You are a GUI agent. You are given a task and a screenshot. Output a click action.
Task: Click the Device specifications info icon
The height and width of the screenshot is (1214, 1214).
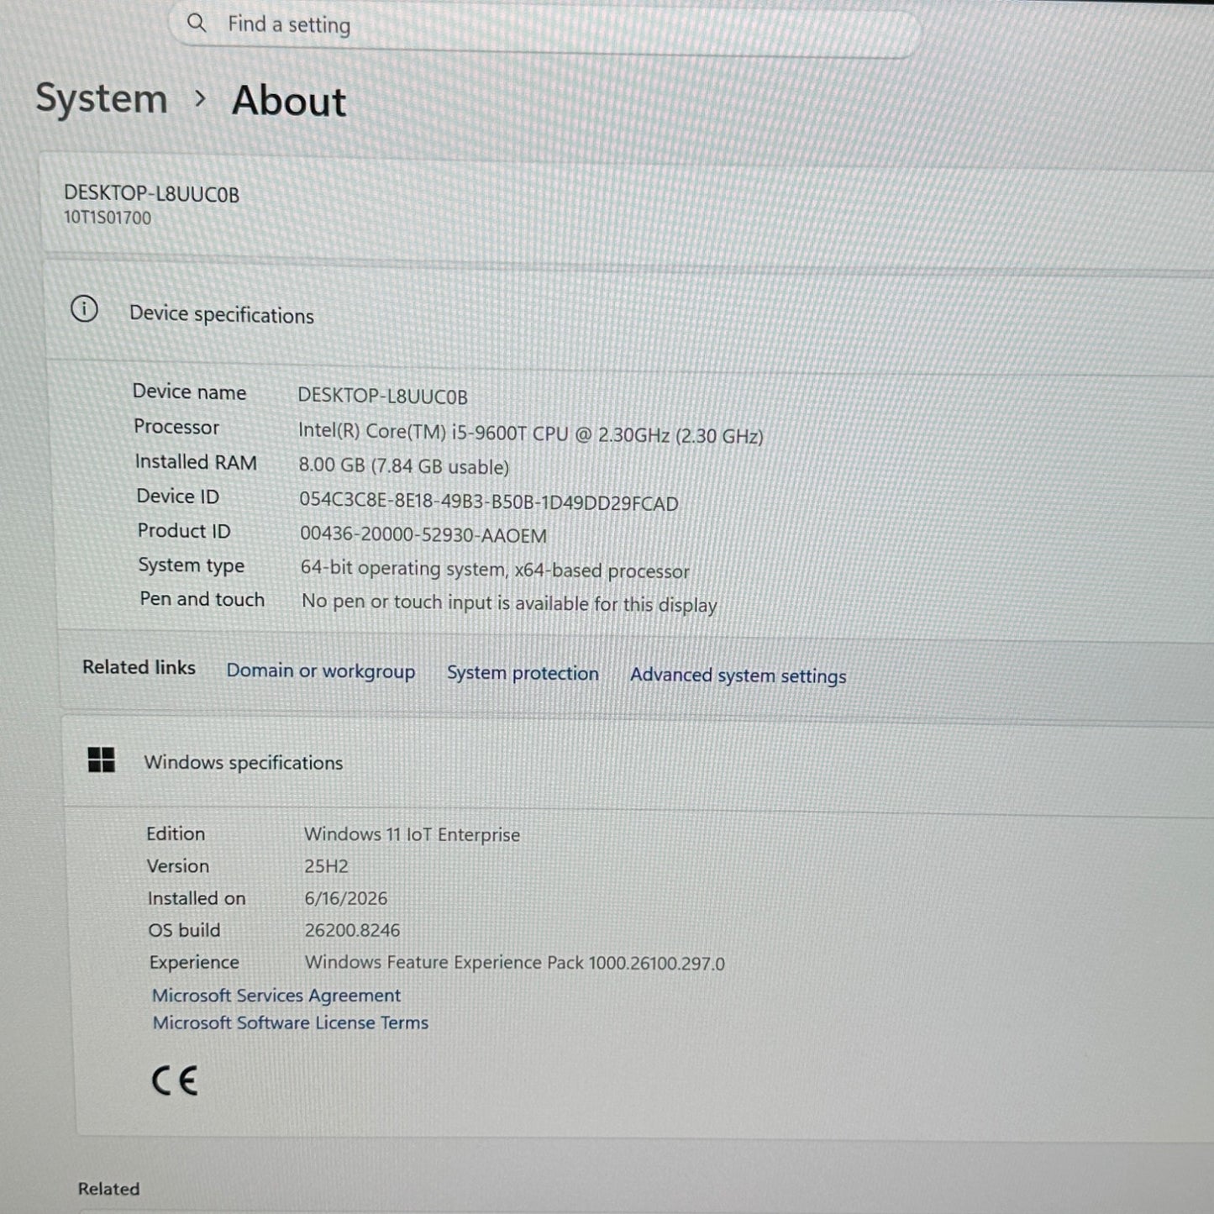click(x=84, y=309)
